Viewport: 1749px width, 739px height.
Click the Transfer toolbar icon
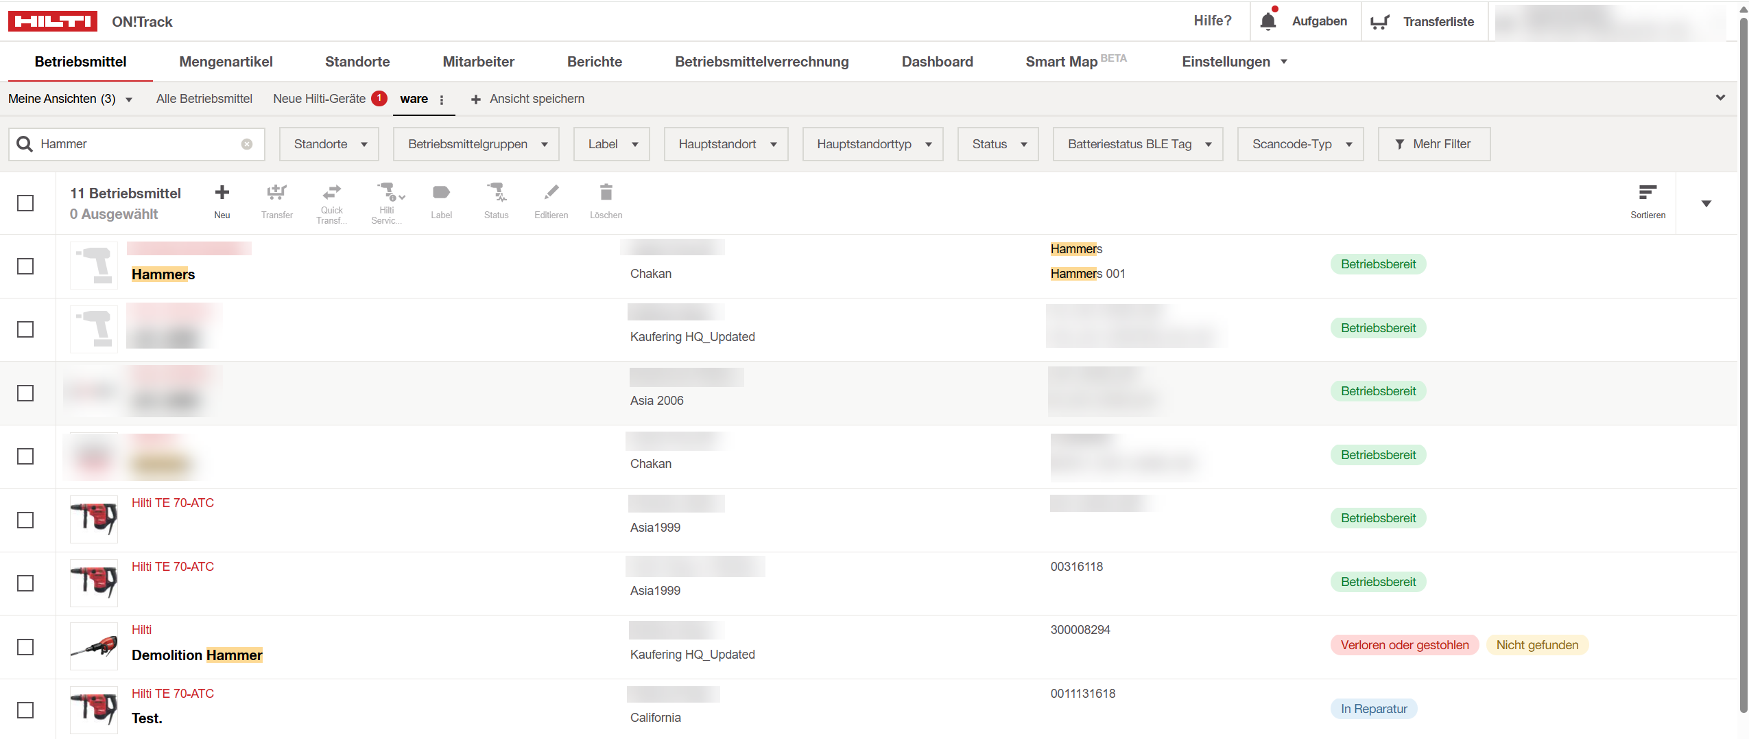pos(277,192)
